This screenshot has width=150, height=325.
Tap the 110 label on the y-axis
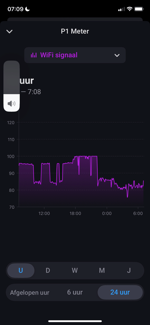tap(11, 139)
